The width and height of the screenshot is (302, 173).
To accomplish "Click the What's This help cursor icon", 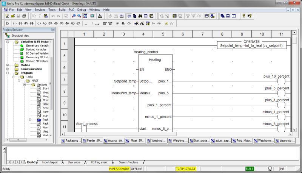I will 250,16.
